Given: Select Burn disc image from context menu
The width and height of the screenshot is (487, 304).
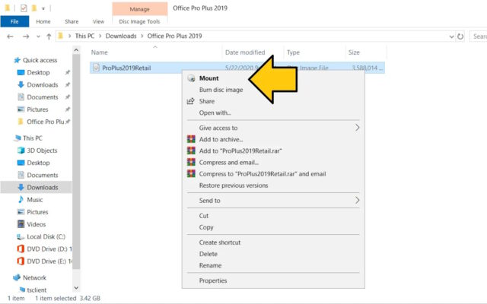Looking at the screenshot, I should 221,90.
